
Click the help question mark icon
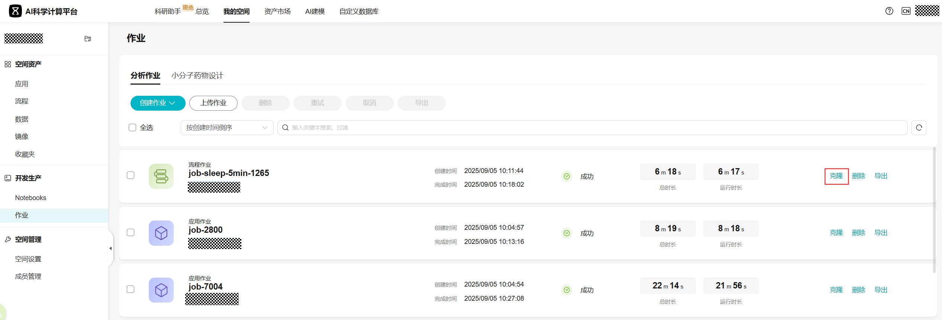tap(889, 11)
